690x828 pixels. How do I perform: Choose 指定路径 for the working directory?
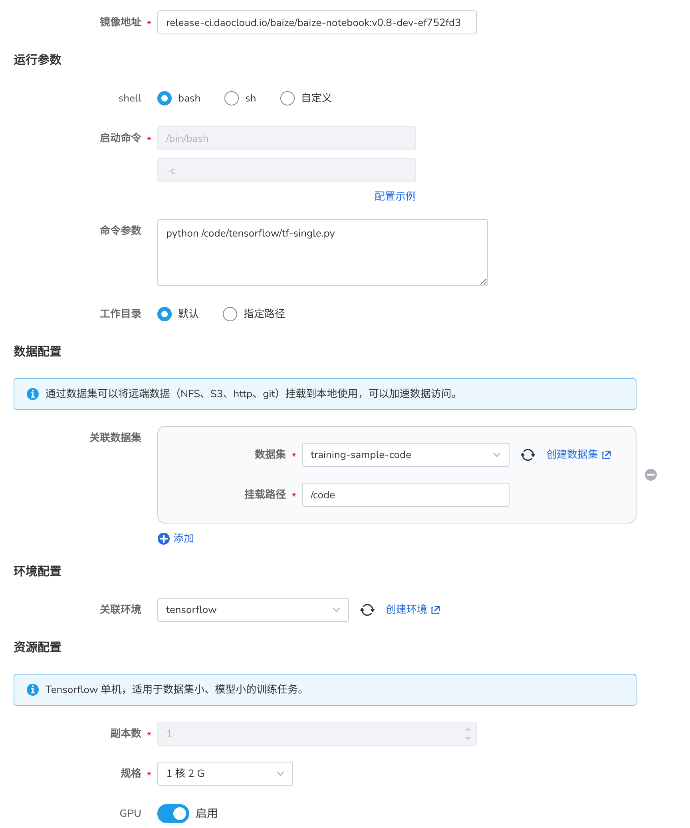pos(230,314)
